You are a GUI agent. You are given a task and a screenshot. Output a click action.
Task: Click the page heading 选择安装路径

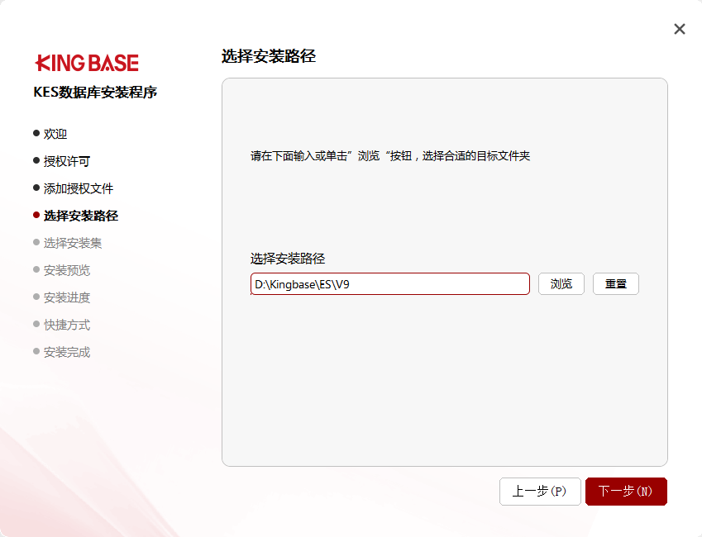click(269, 56)
